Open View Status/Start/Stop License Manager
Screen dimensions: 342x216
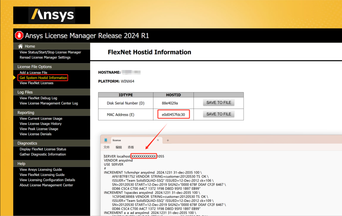click(x=50, y=52)
